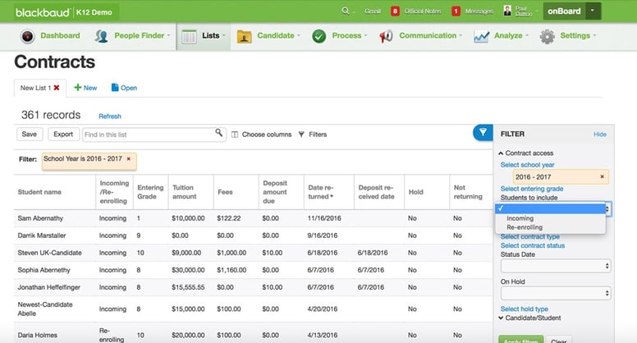Open the Status Date dropdown
This screenshot has width=637, height=343.
click(x=555, y=265)
